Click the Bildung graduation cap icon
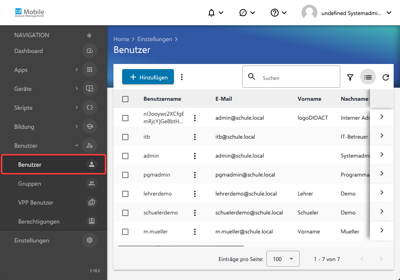Screen dimensions: 400x280 (x=90, y=126)
